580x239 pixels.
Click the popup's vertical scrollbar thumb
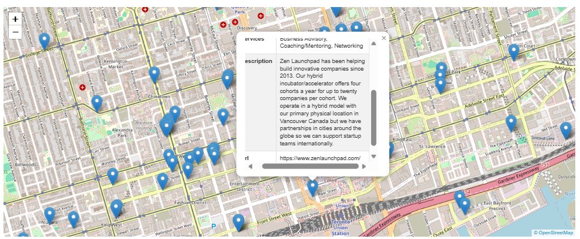[x=374, y=118]
